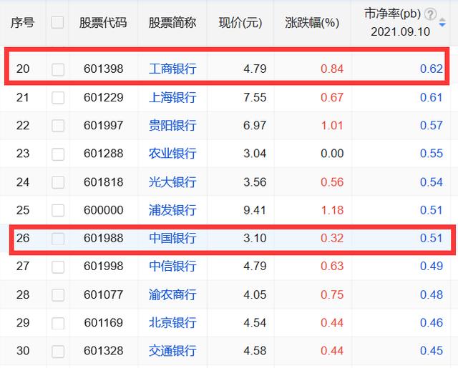This screenshot has height=368, width=458.
Task: Open the 工商银行 stock link
Action: pyautogui.click(x=172, y=69)
